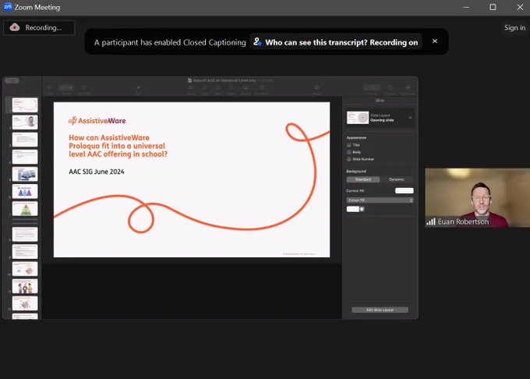
Task: Select slide 7 thumbnail with coloured pyramid
Action: (25, 208)
